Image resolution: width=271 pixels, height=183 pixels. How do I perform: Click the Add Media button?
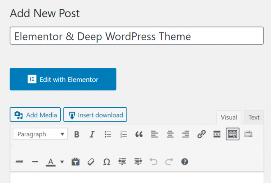click(x=35, y=115)
